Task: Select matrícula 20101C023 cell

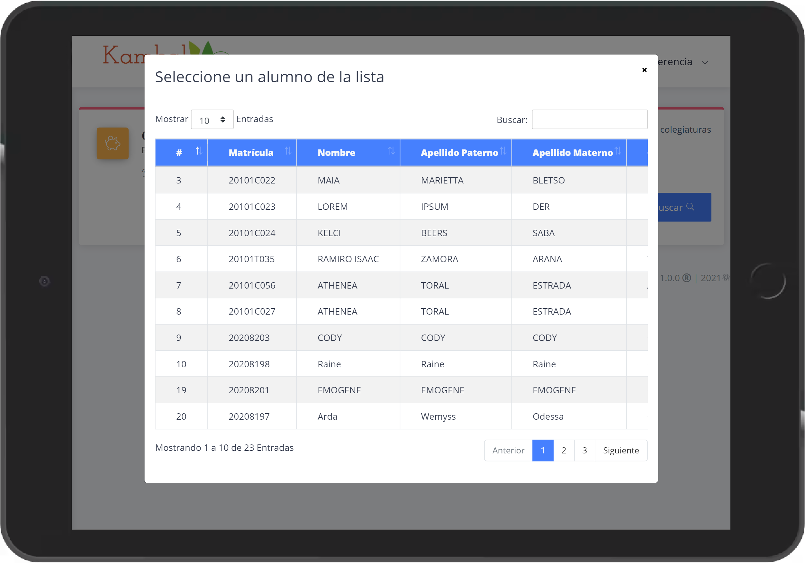Action: [252, 207]
